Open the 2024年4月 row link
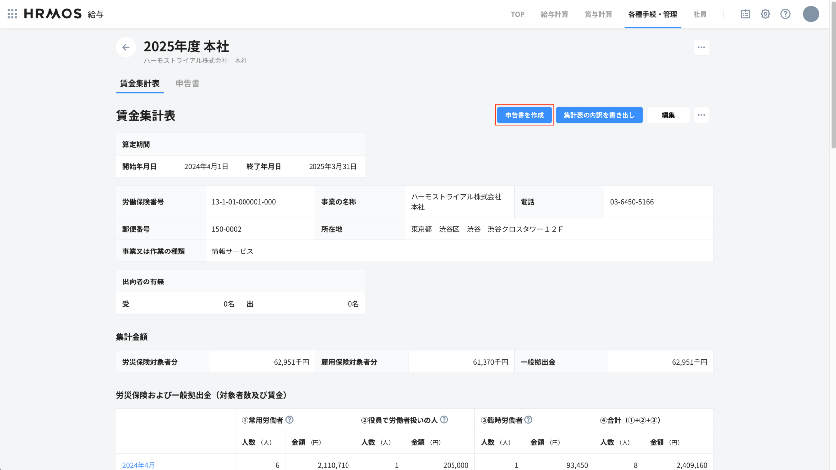Screen dimensions: 836x470 [x=139, y=465]
